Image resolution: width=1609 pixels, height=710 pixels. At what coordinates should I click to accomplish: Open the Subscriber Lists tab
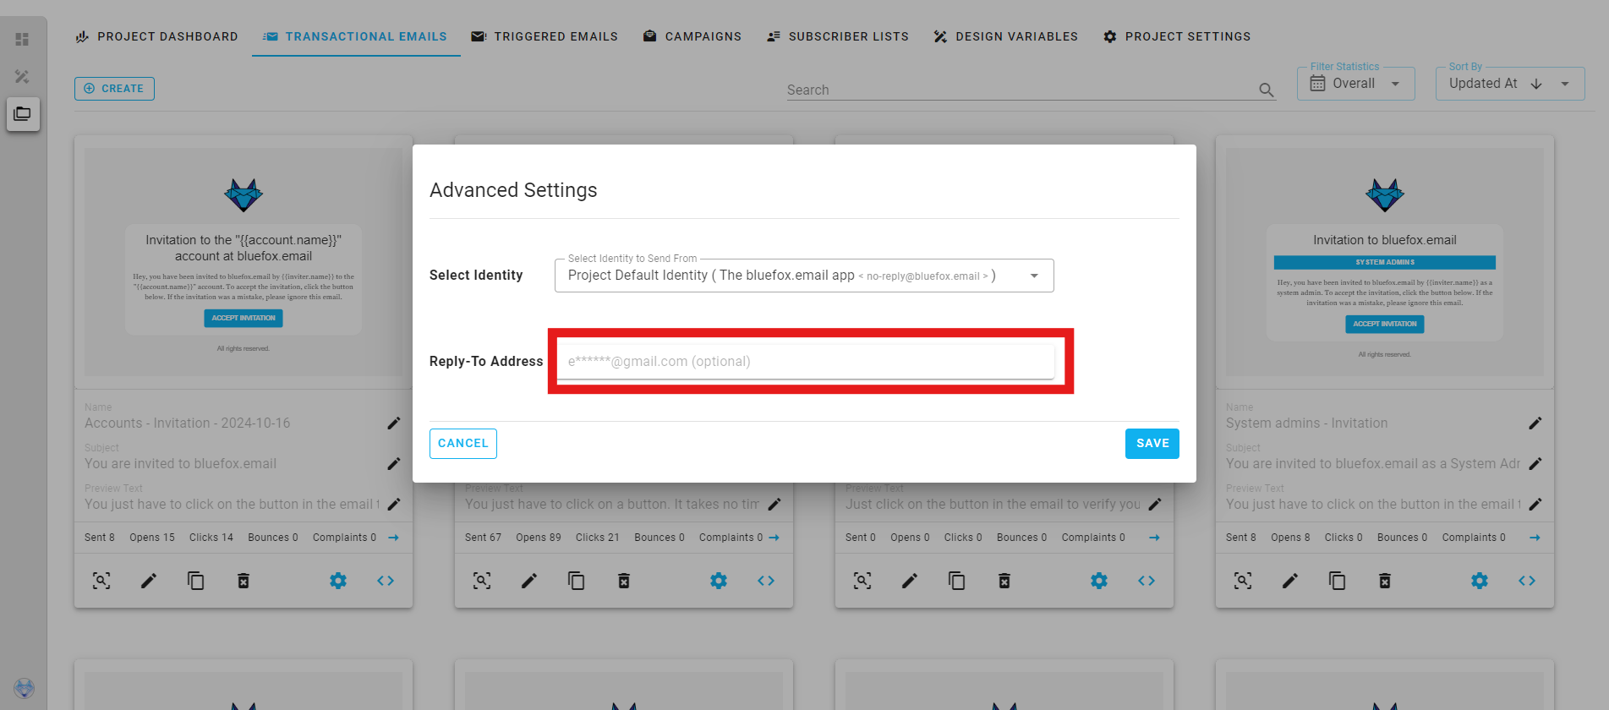tap(838, 36)
